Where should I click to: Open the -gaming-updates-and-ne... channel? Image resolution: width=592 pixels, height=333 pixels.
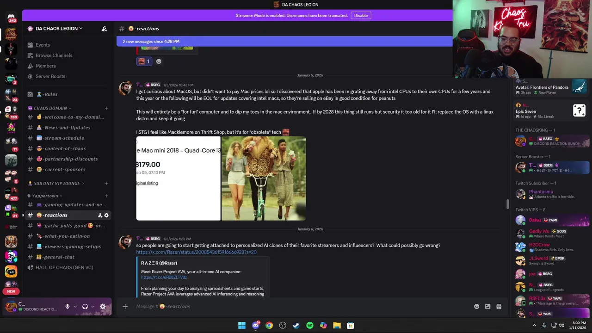point(68,204)
